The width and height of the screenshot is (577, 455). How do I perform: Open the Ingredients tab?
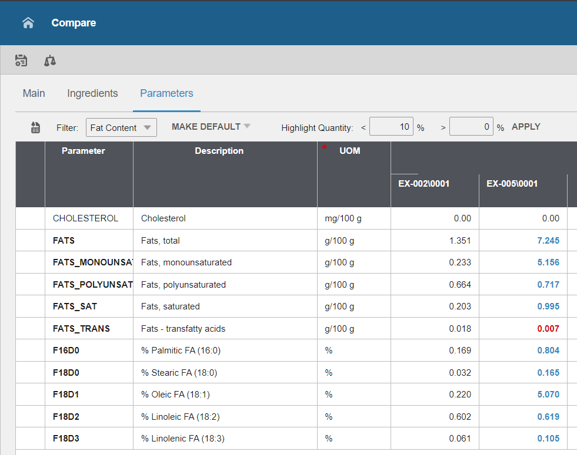tap(92, 93)
